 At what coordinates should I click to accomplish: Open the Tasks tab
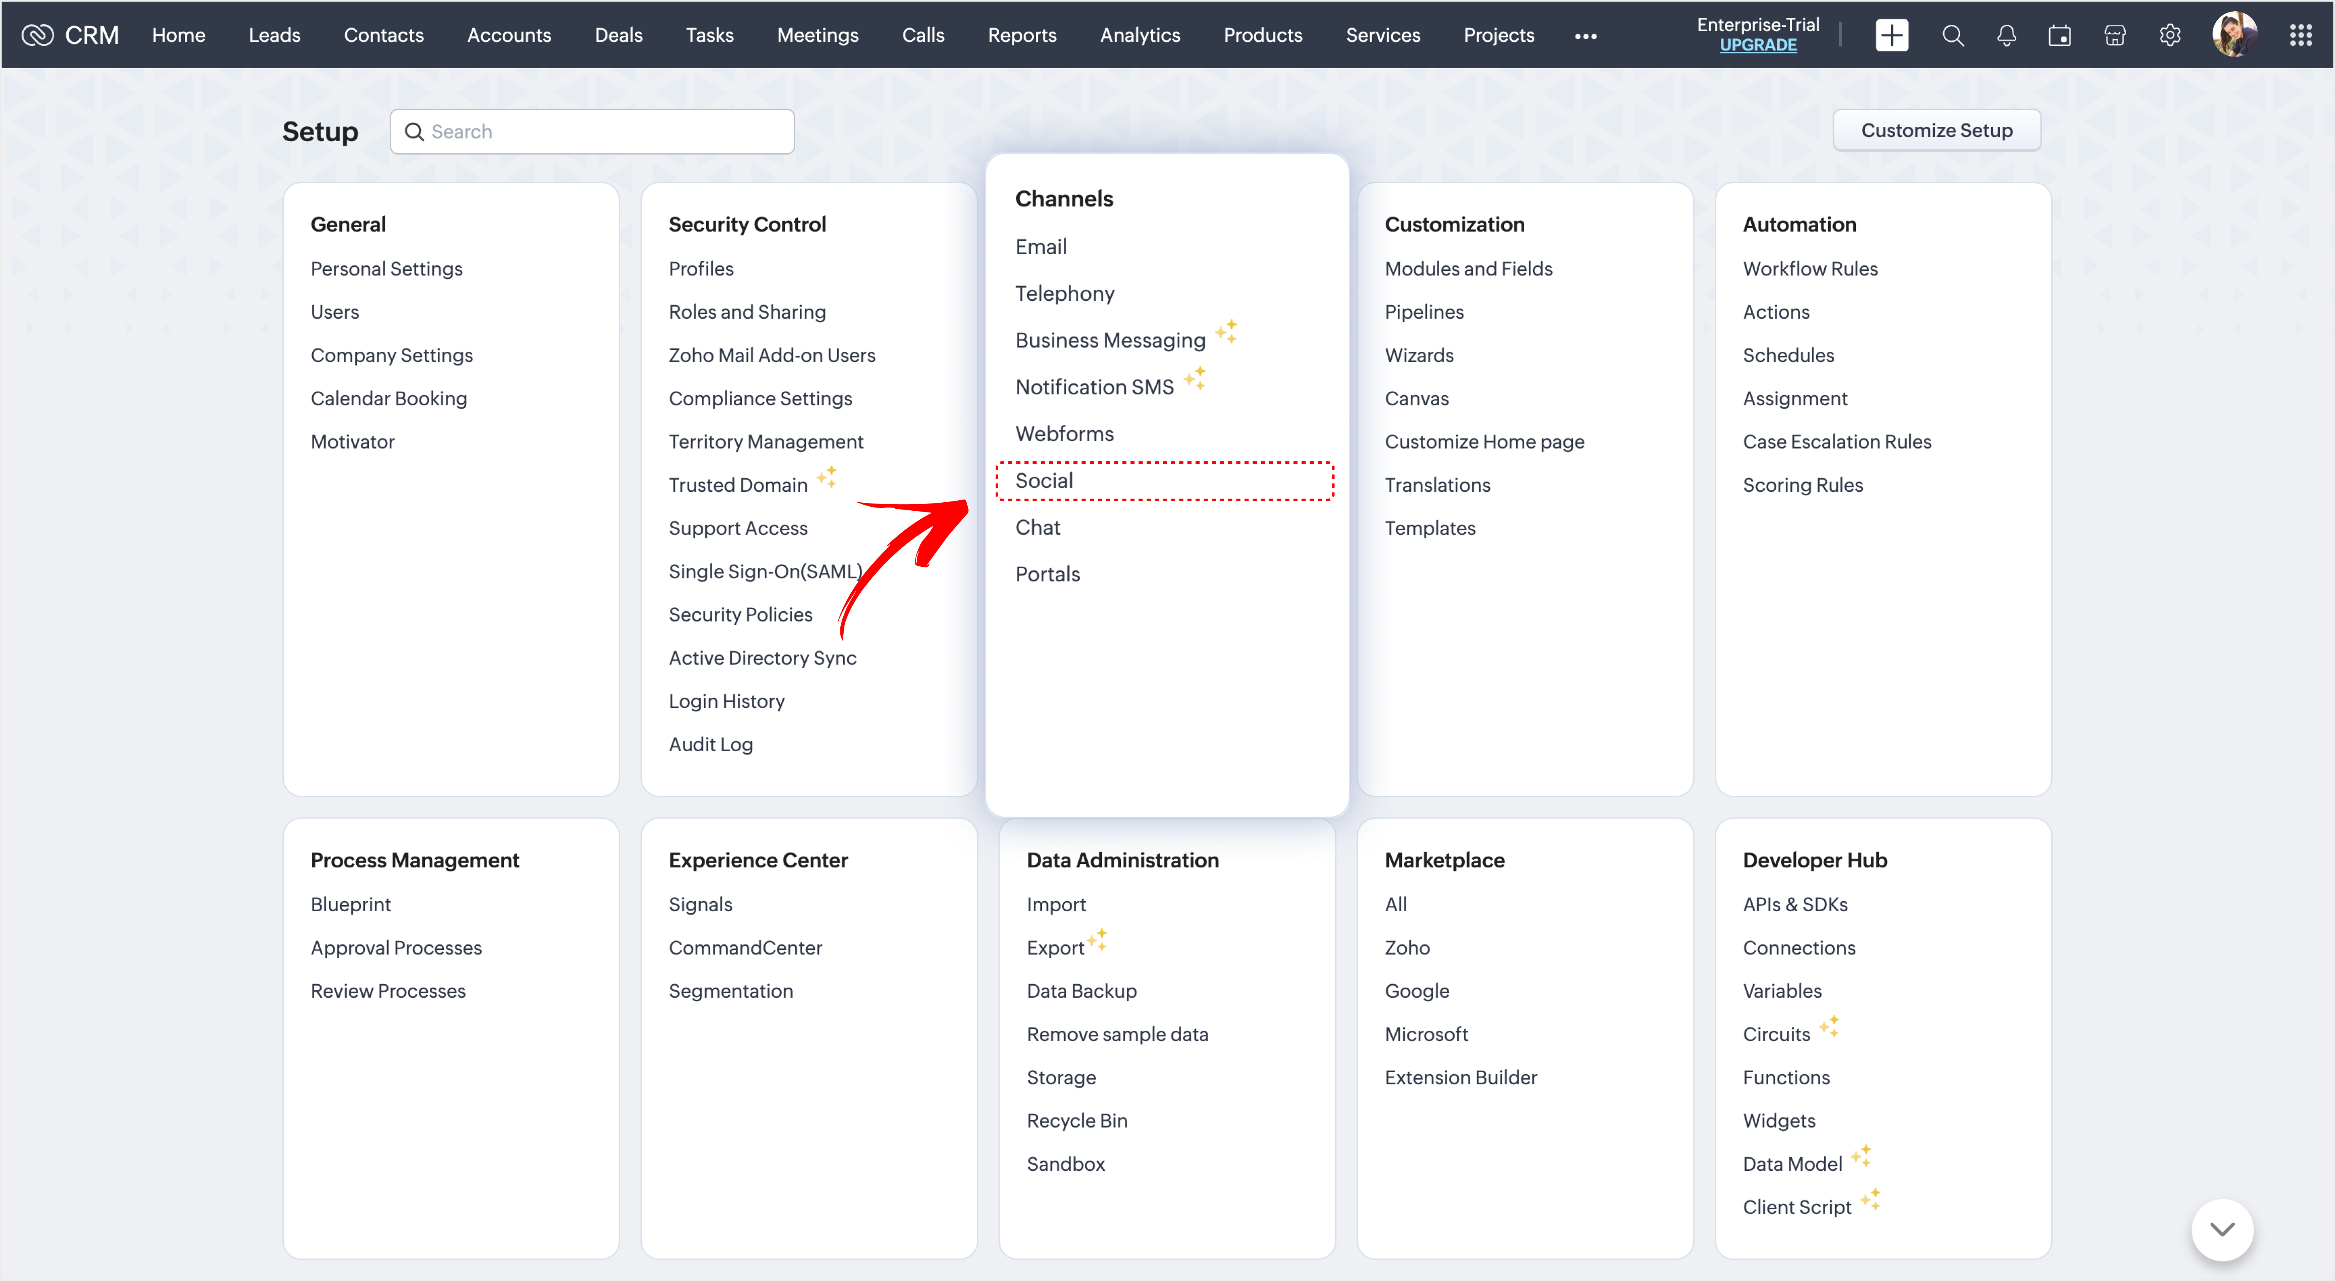(710, 35)
